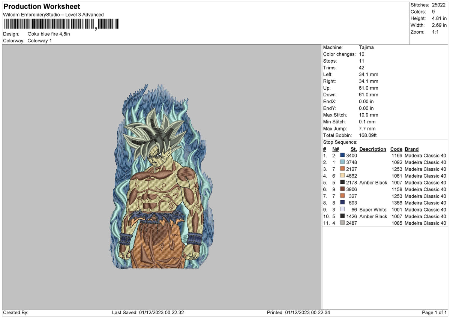Image resolution: width=450 pixels, height=318 pixels.
Task: Click stitch count '66' in stop 9
Action: (x=354, y=209)
